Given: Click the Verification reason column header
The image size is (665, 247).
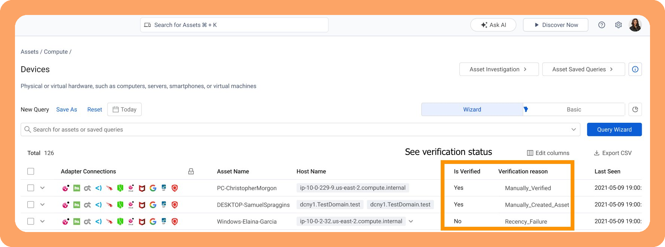Looking at the screenshot, I should pos(523,171).
